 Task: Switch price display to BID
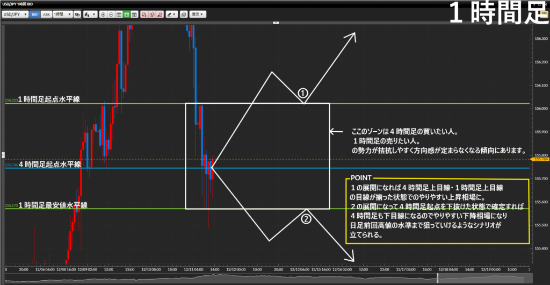pos(34,15)
